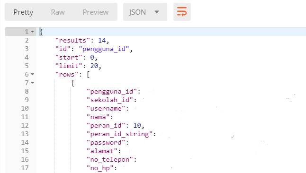Open the JSON format dropdown
The image size is (306, 173).
pyautogui.click(x=145, y=12)
